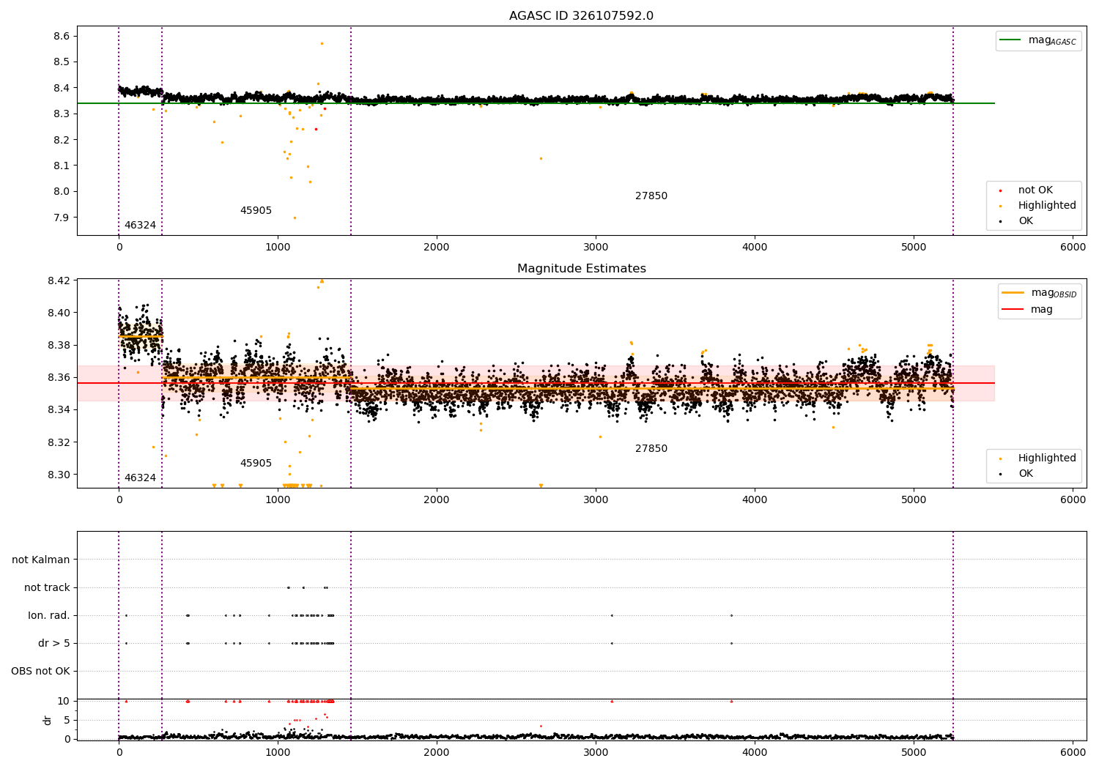Click the orange outlier point near 8.57 magnitude
The image size is (1099, 769).
click(x=322, y=43)
